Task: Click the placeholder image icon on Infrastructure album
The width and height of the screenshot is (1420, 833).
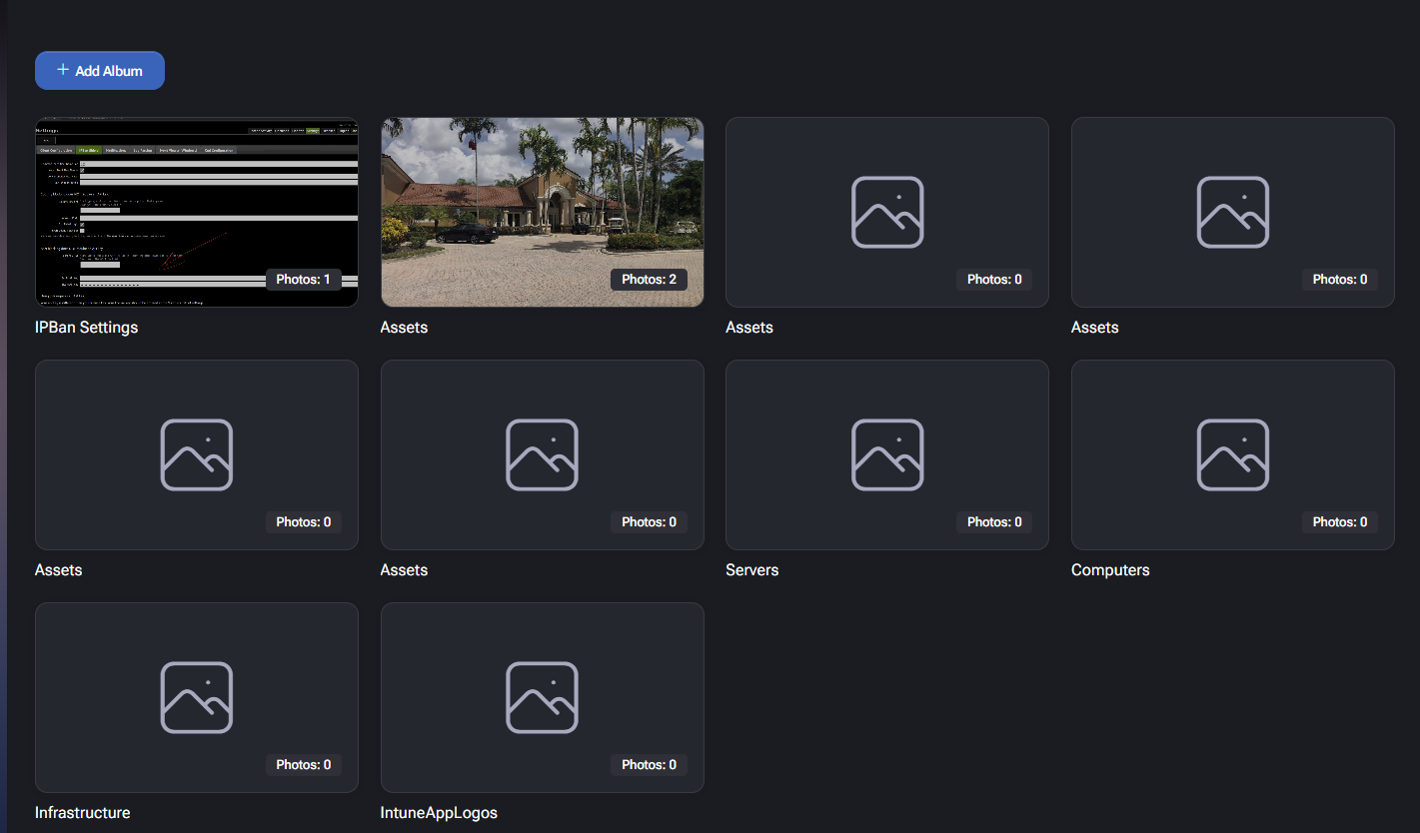Action: [x=196, y=697]
